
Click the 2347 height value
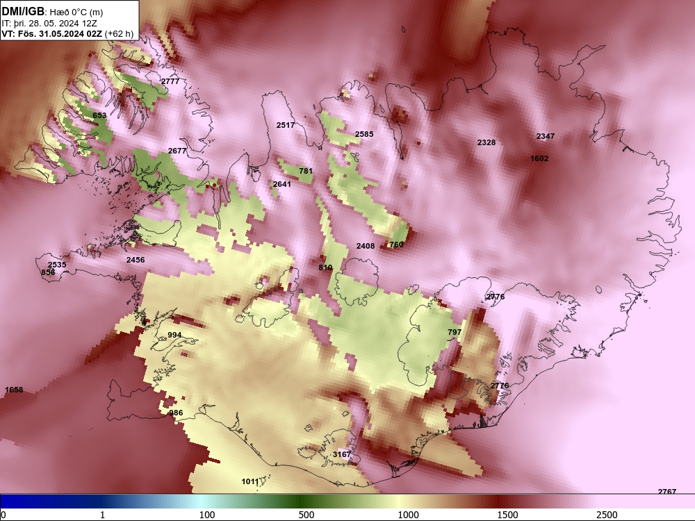[x=545, y=136]
